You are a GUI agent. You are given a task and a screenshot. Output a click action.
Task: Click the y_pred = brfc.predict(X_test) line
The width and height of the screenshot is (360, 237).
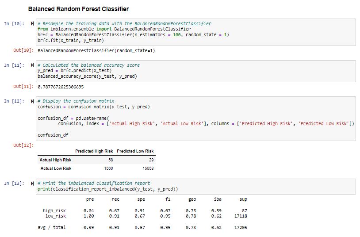(x=75, y=70)
